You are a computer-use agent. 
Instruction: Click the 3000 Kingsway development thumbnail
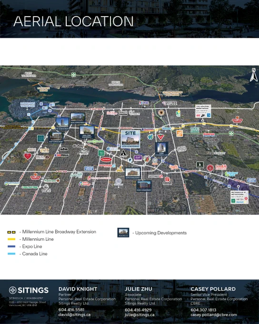(144, 186)
